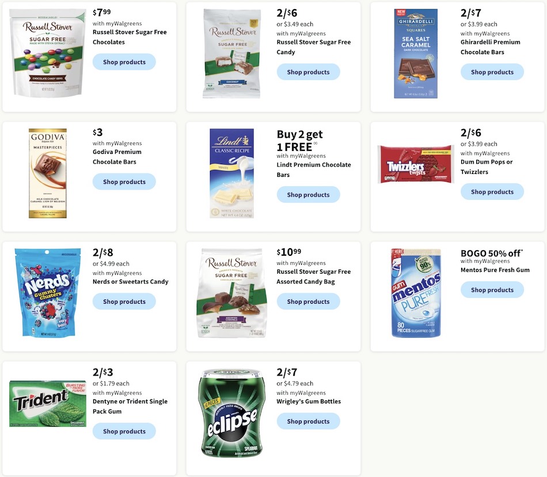Screen dimensions: 547x477
Task: Click Shop products for Lindt Premium Chocolate Bars
Action: click(308, 194)
